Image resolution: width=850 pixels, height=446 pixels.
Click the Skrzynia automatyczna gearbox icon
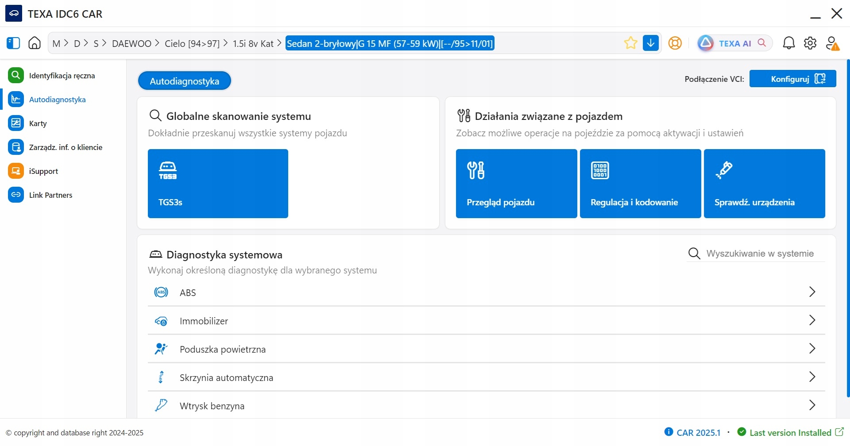161,377
